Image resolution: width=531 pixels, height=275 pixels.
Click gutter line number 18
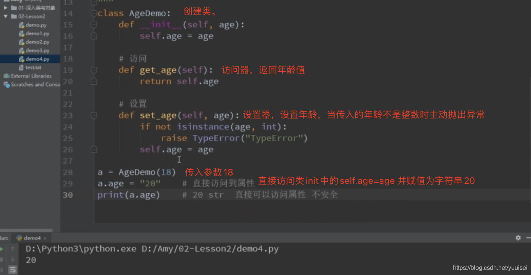68,59
